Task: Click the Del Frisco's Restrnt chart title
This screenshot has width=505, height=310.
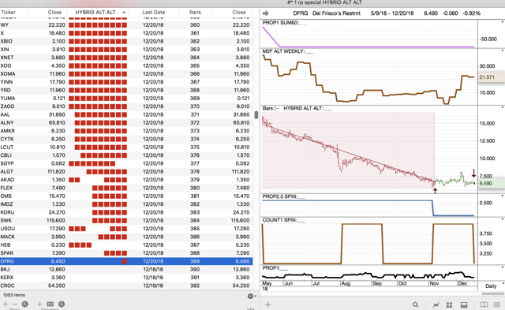Action: click(337, 13)
